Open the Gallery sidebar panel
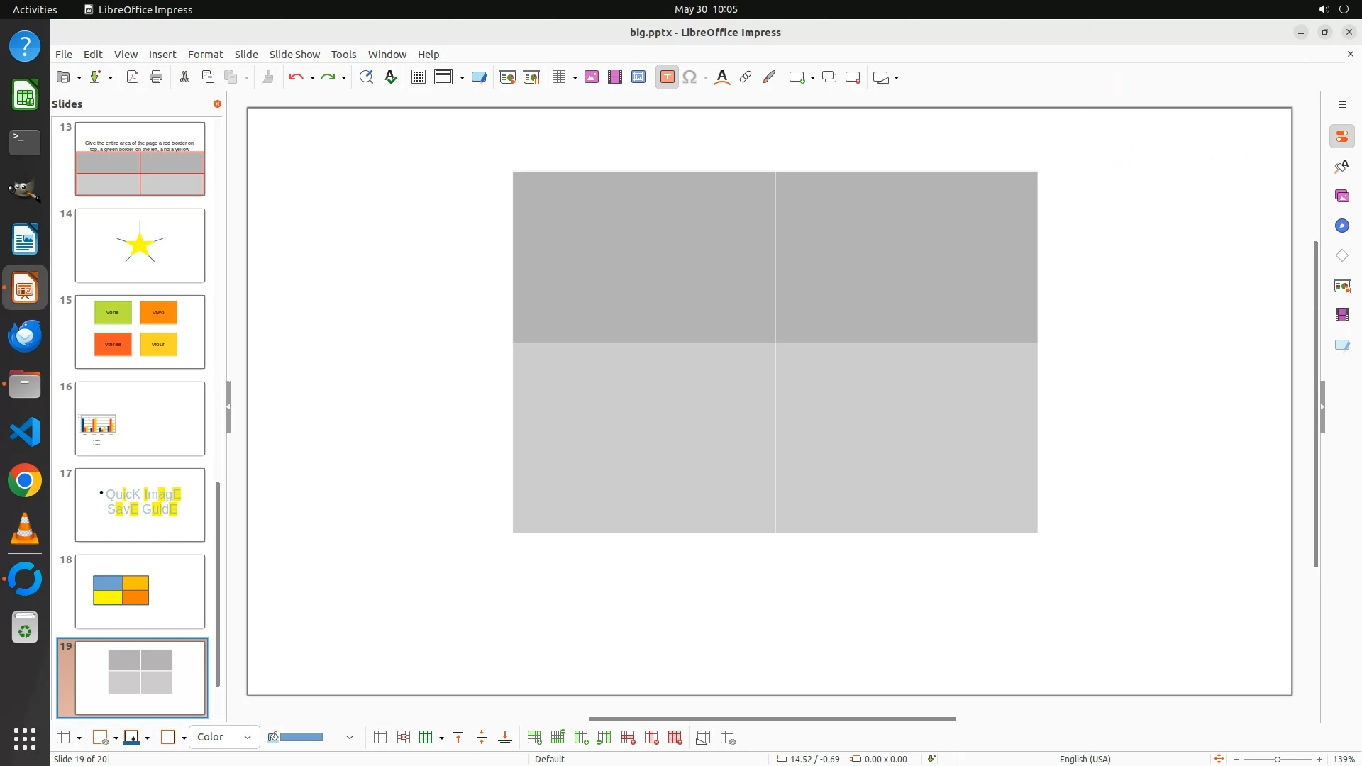1362x766 pixels. pos(1341,196)
